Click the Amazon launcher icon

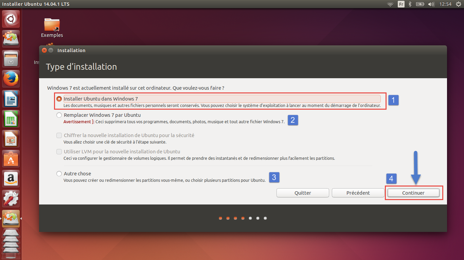(11, 179)
